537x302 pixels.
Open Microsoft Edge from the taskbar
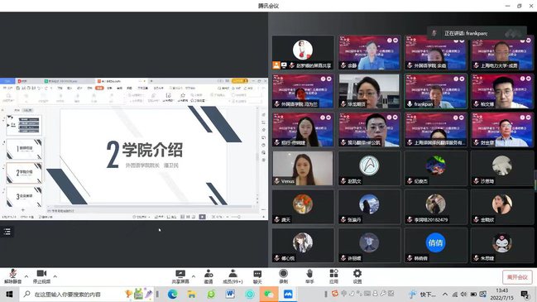(172, 294)
